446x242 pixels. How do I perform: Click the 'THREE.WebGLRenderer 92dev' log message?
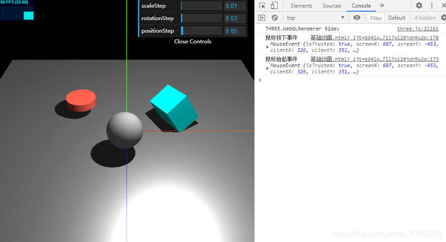pyautogui.click(x=302, y=29)
